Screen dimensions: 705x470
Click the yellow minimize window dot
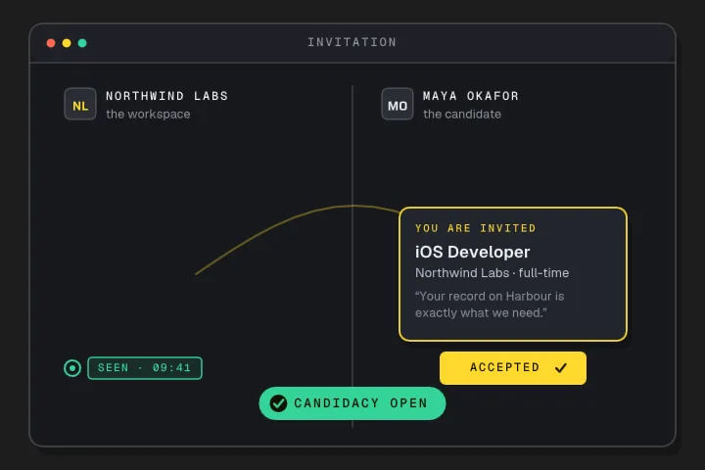click(67, 43)
